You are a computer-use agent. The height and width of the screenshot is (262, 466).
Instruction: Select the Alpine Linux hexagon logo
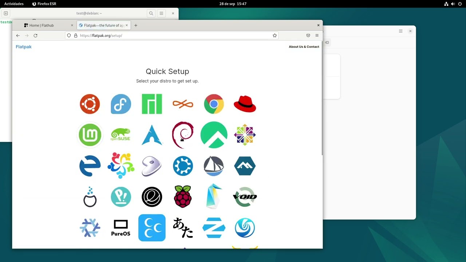[x=245, y=166]
